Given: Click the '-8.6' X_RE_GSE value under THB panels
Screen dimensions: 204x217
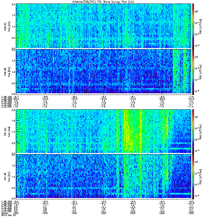Looking at the screenshot, I should (45, 97).
